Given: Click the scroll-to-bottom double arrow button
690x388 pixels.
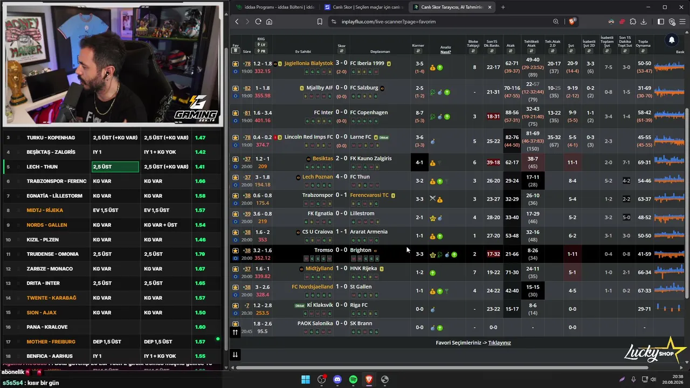Looking at the screenshot, I should (x=235, y=354).
